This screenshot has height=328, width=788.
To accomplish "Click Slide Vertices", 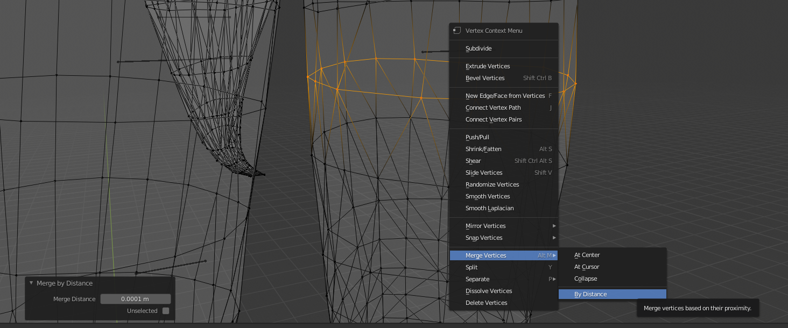I will pyautogui.click(x=504, y=173).
